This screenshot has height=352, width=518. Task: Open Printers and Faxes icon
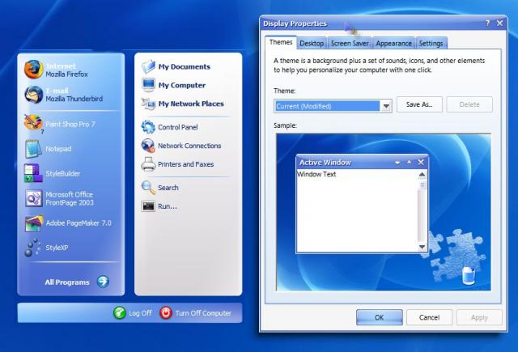pos(148,164)
